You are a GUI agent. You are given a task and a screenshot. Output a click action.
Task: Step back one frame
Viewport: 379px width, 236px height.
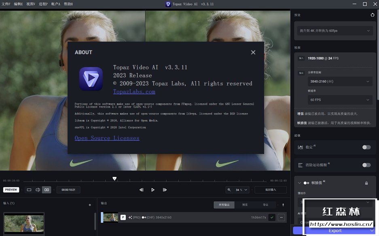pos(142,190)
